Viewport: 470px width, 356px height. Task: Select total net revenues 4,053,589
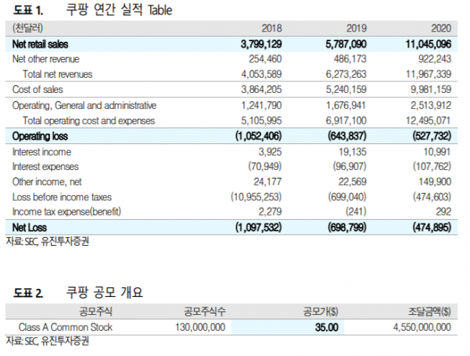pos(262,74)
